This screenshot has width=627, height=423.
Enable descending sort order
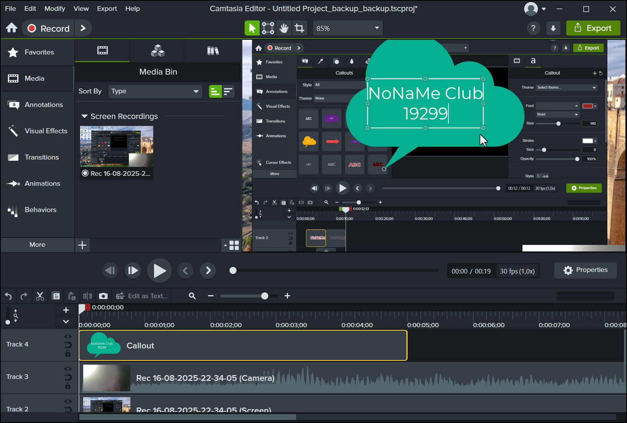click(x=228, y=91)
